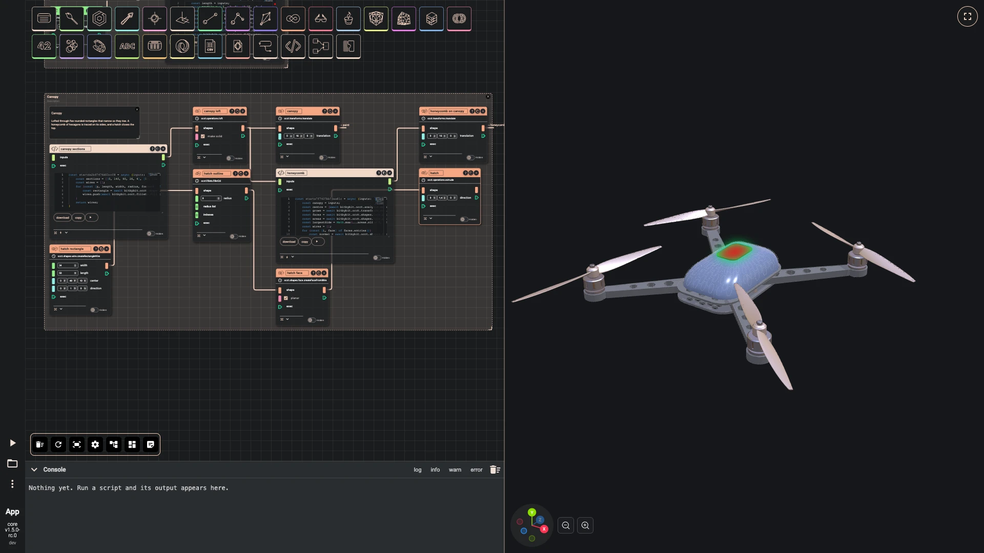Screen dimensions: 984x553
Task: Toggle Hidden switch on hatch rectangle node
Action: (94, 310)
